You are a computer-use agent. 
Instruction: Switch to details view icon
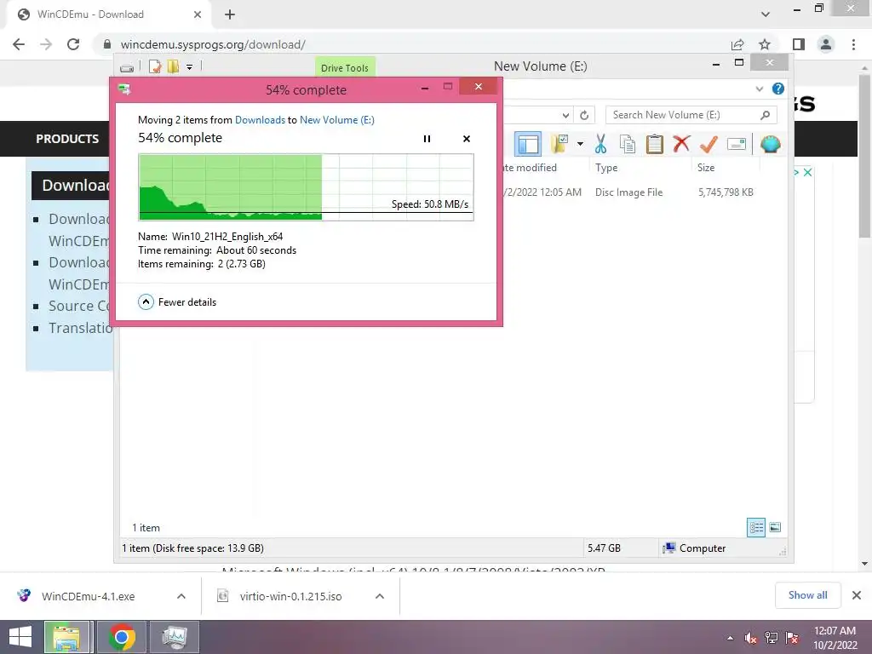pos(756,527)
